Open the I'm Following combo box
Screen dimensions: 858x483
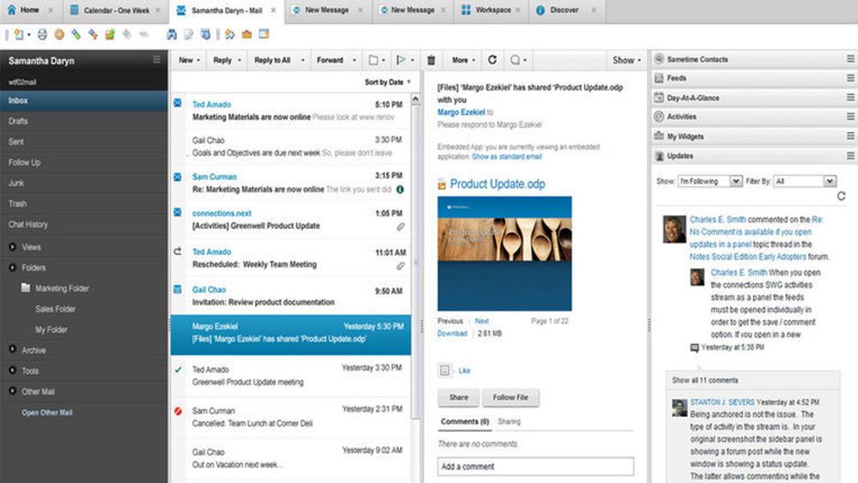(710, 181)
